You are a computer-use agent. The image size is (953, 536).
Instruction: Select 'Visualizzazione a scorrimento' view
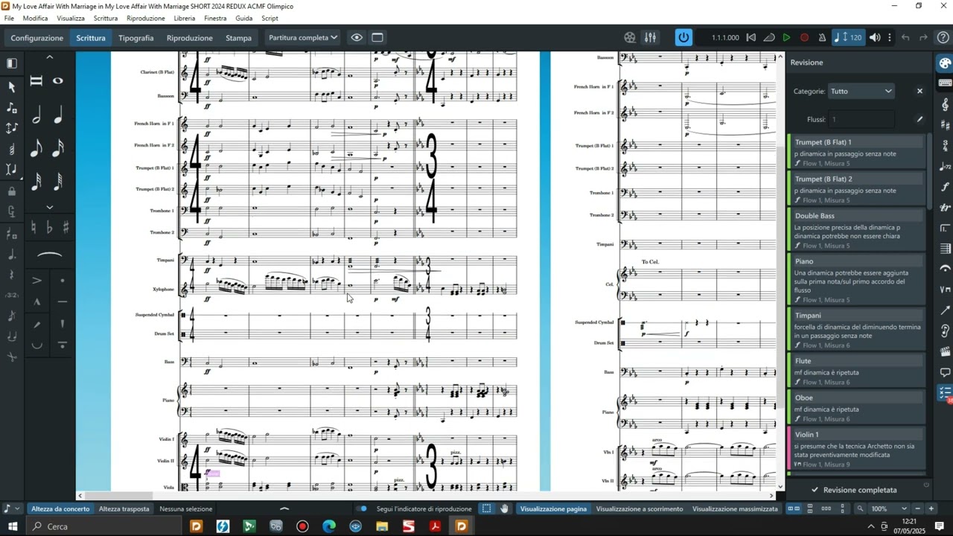click(640, 509)
